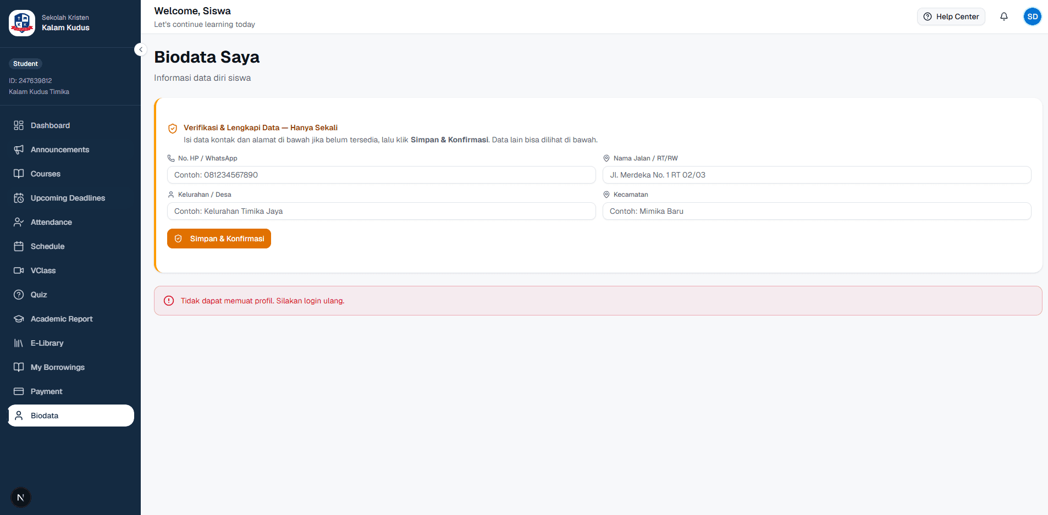The width and height of the screenshot is (1048, 515).
Task: Click 'Informasi data diri siswa' subtitle
Action: click(202, 78)
